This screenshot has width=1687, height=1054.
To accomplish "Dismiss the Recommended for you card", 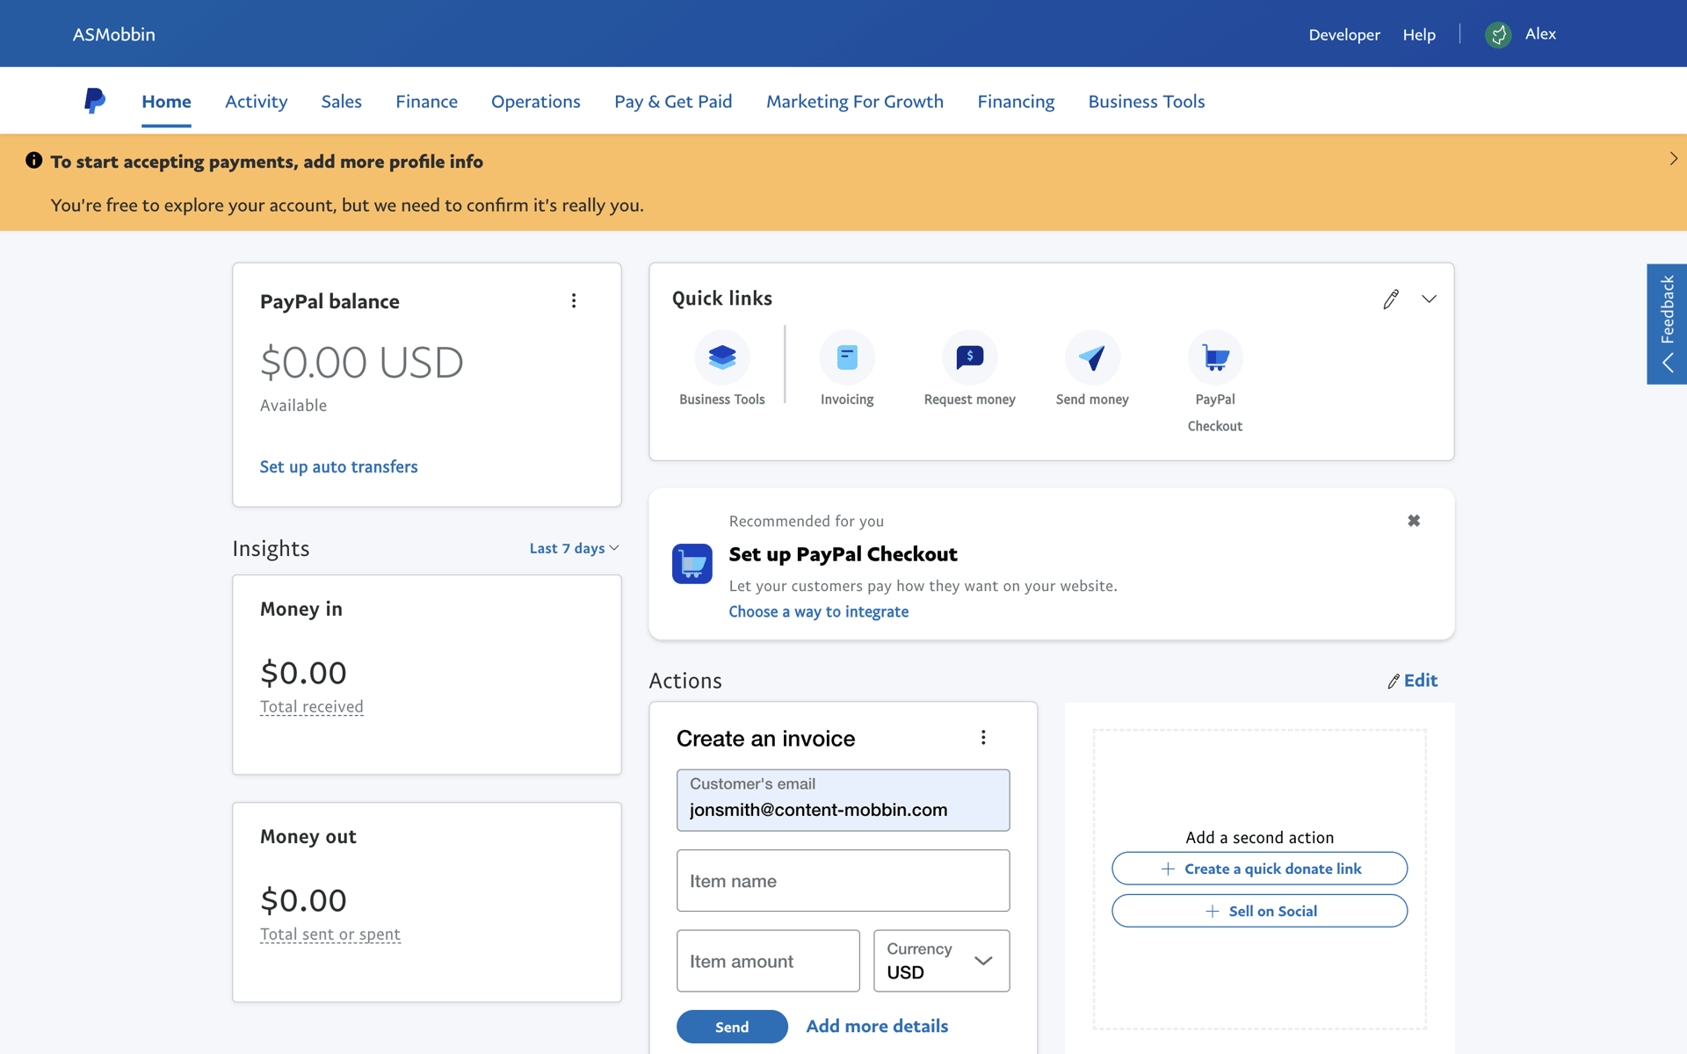I will pos(1414,521).
